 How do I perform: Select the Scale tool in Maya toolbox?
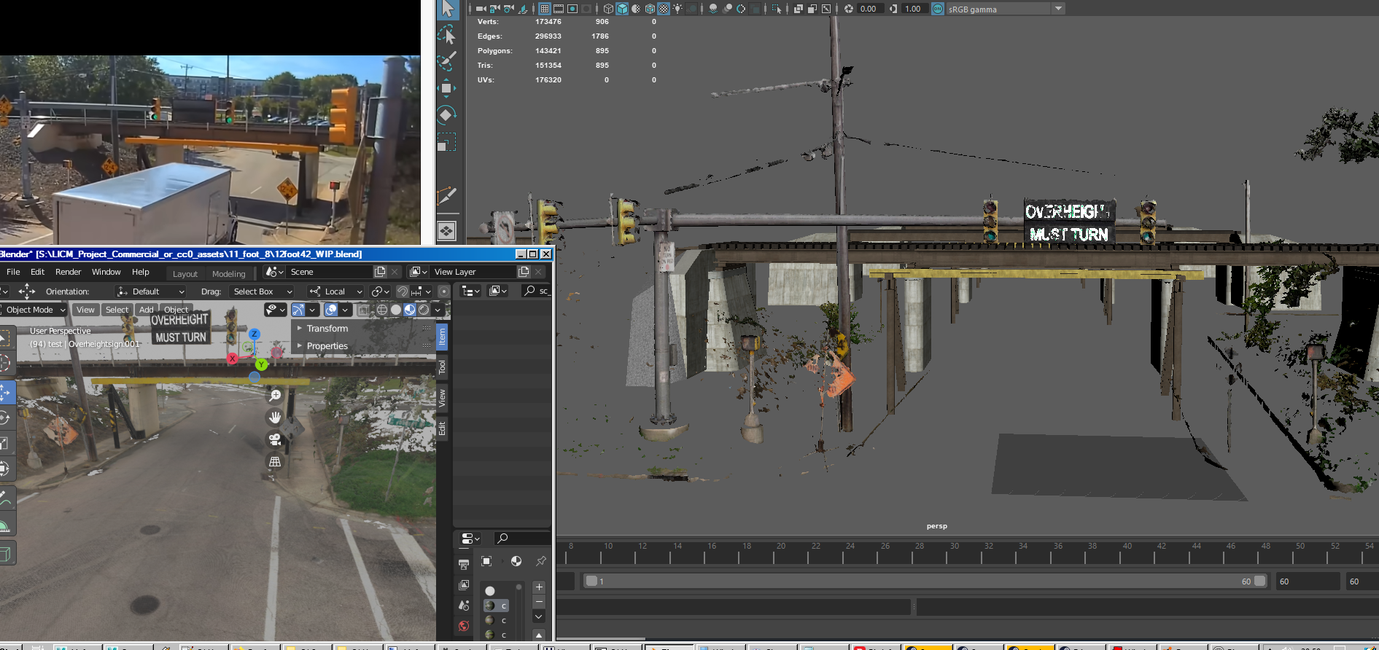(x=446, y=141)
